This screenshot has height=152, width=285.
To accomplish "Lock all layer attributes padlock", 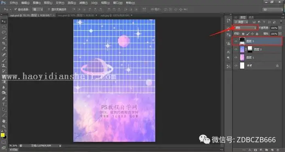I will [x=257, y=34].
